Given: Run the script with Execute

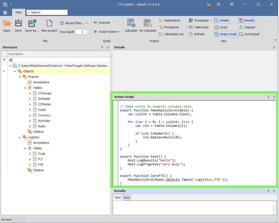Looking at the screenshot, I should [102, 23].
